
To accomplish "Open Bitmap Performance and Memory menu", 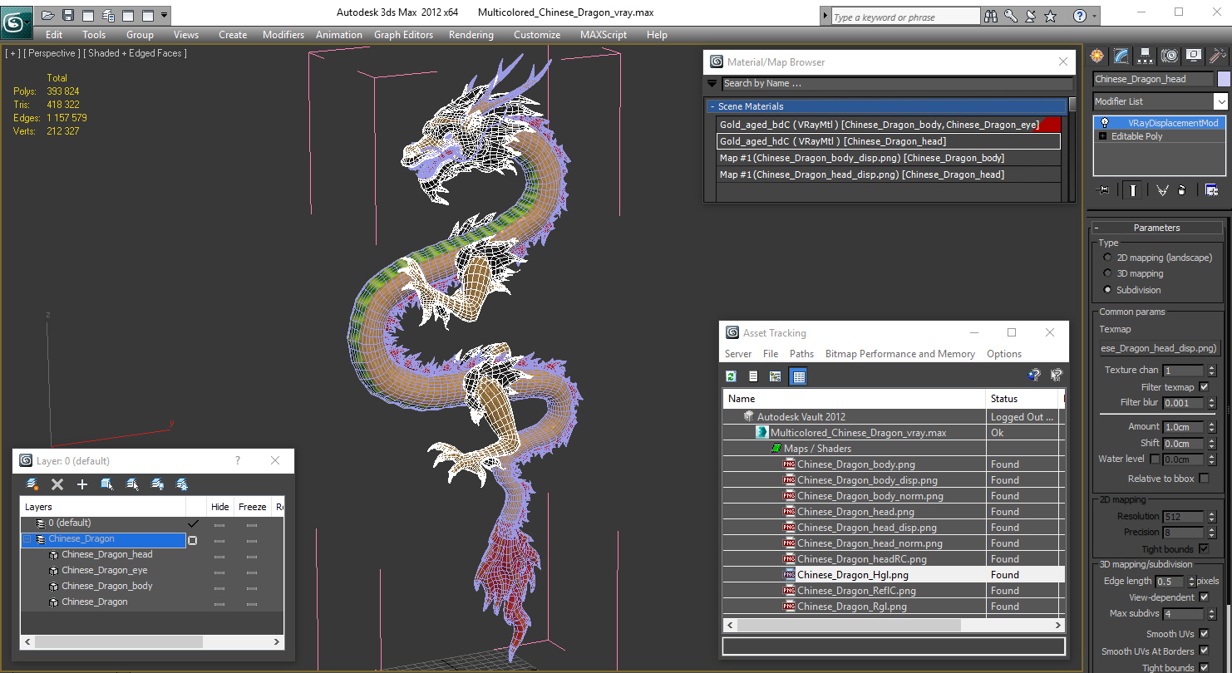I will tap(899, 354).
